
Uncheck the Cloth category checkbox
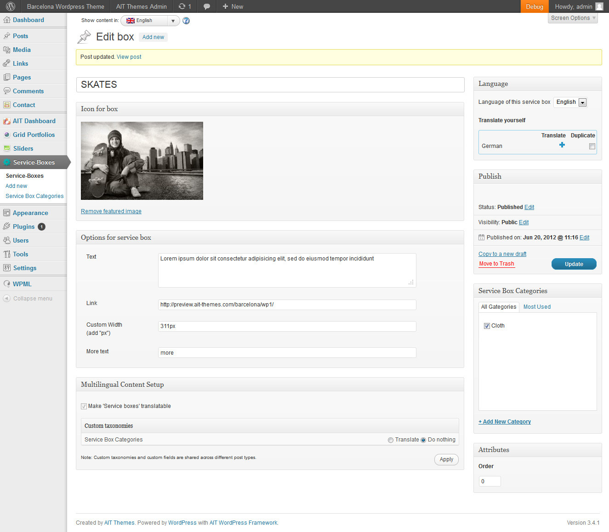point(487,326)
